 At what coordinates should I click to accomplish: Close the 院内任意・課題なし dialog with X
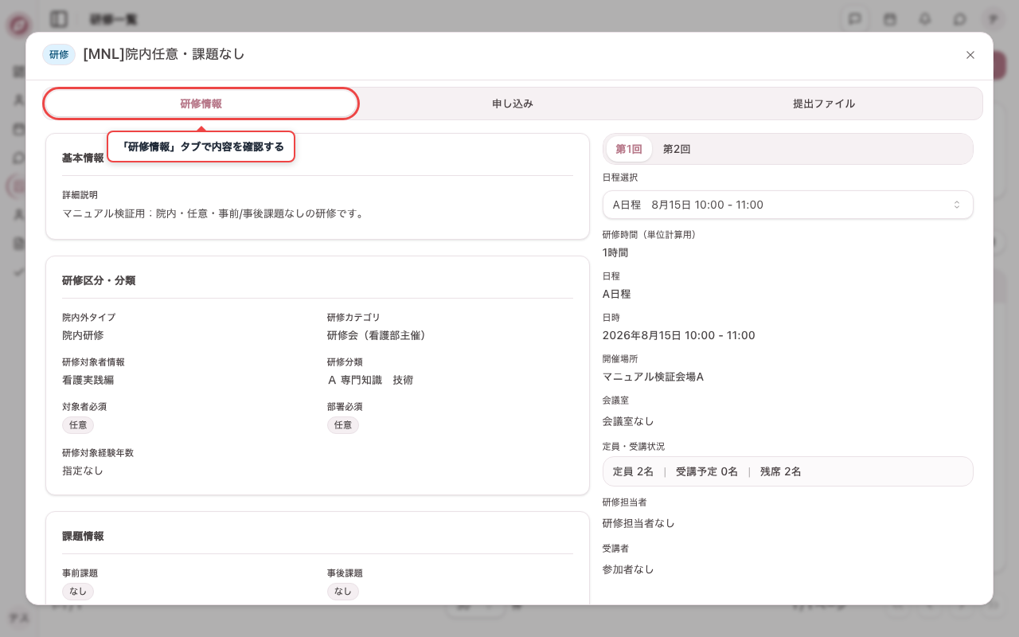click(x=970, y=55)
